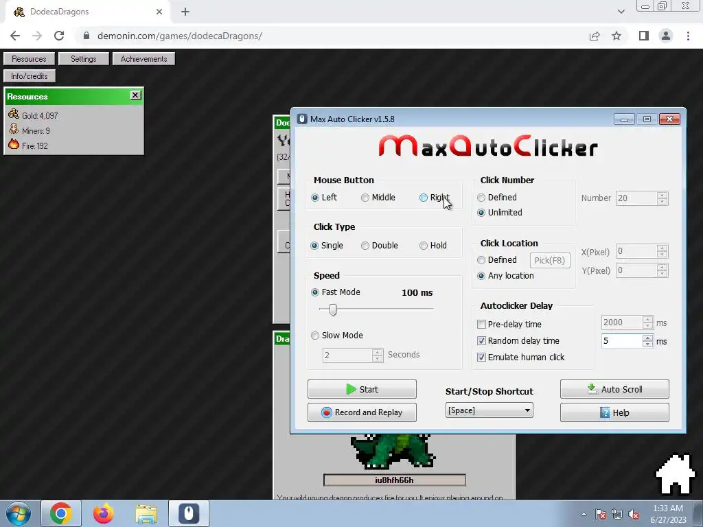Close the DodecaDragons browser tab
This screenshot has height=527, width=703.
point(159,12)
